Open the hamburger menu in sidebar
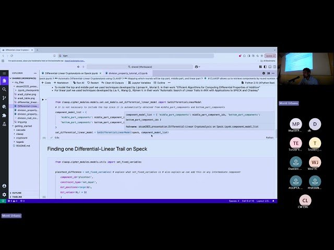Viewport: 334px width, 250px height. (4, 73)
